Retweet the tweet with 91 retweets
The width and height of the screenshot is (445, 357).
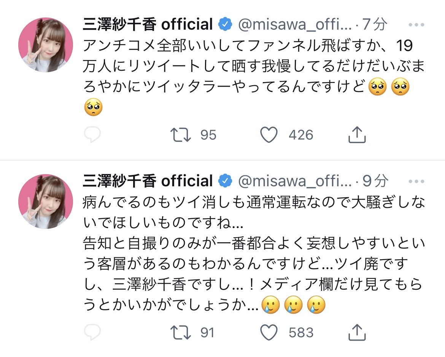click(x=181, y=333)
